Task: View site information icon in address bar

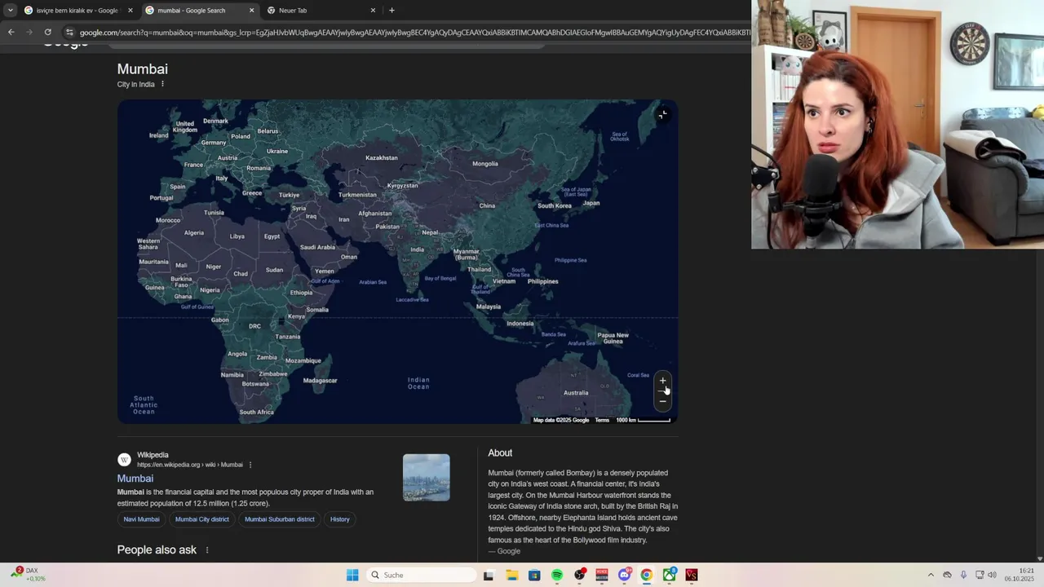Action: 69,32
